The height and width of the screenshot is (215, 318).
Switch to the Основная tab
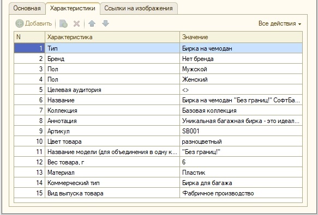(27, 8)
